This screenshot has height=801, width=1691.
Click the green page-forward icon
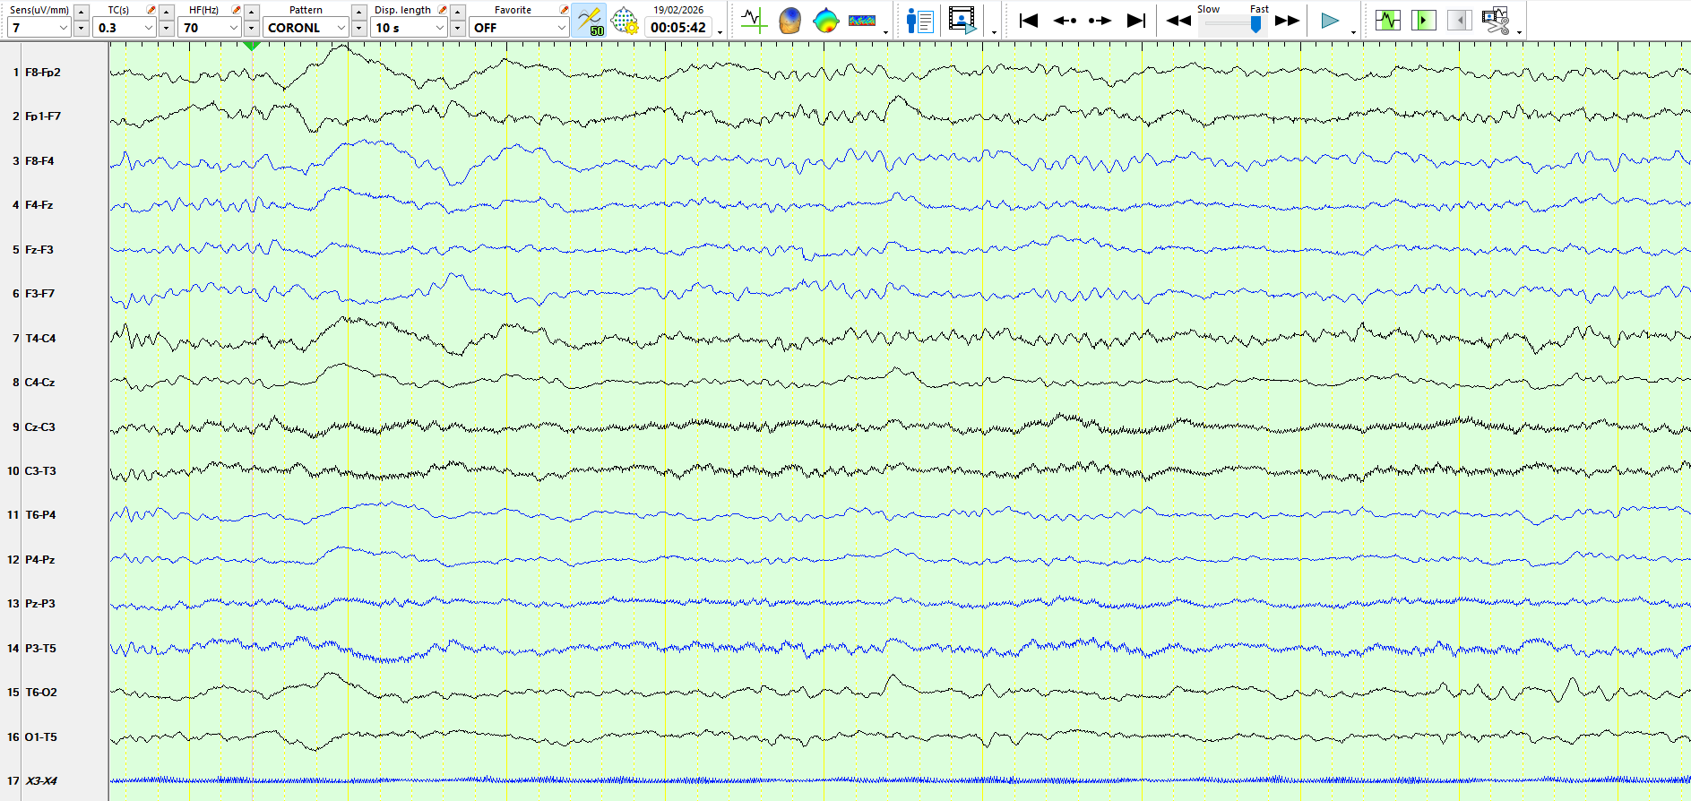coord(1423,20)
